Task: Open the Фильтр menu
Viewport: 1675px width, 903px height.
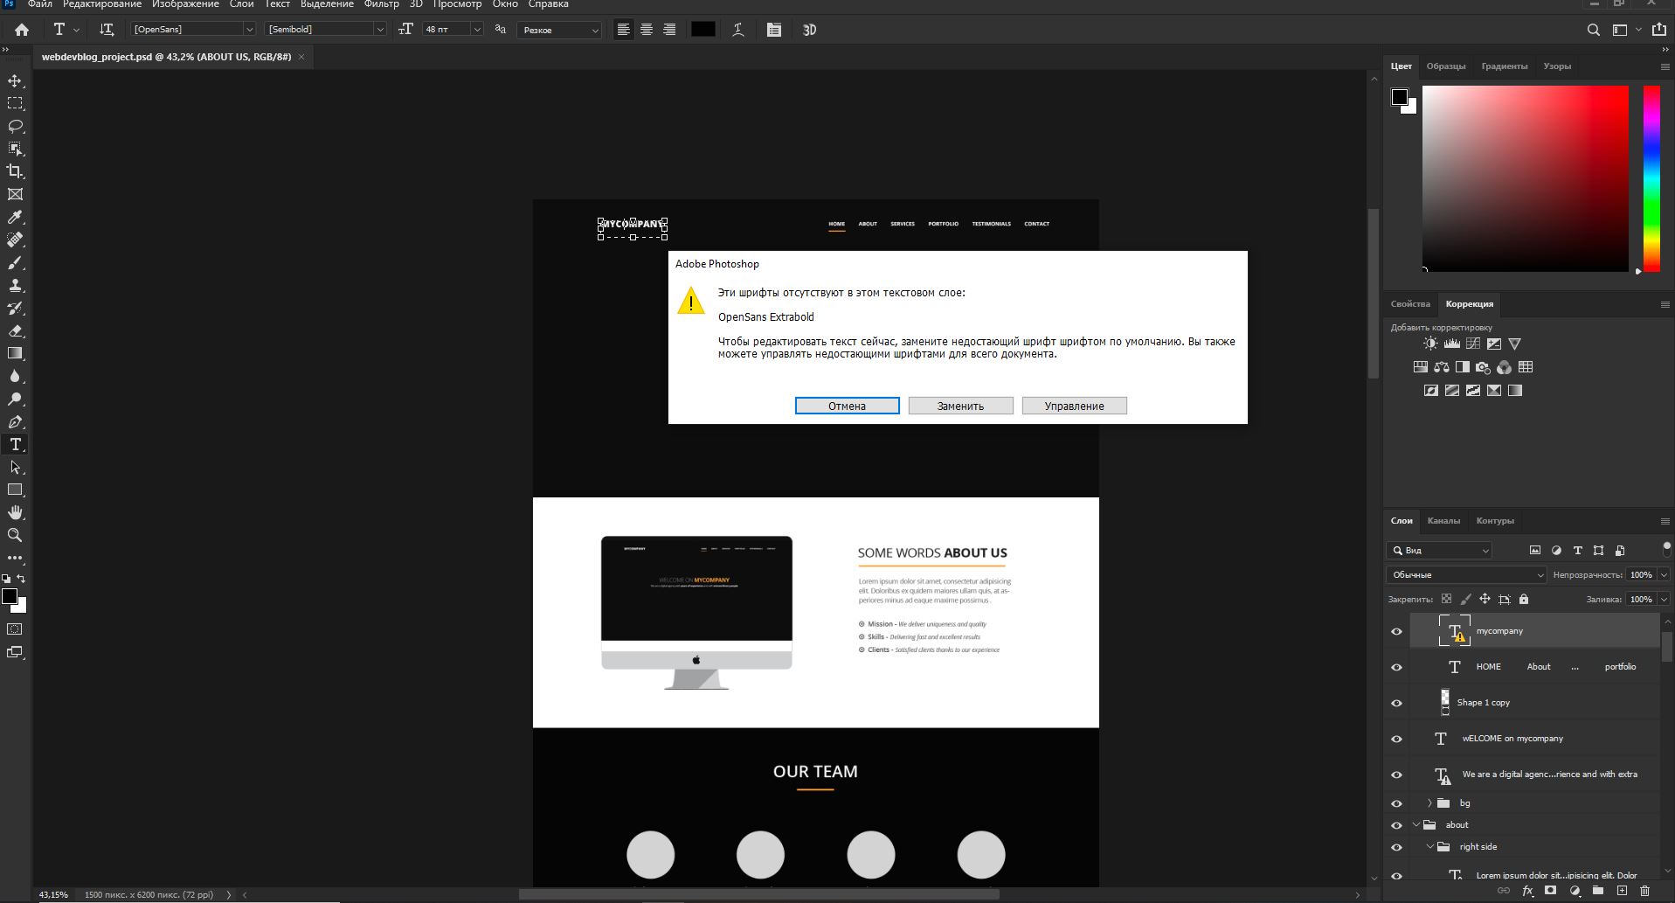Action: tap(381, 4)
